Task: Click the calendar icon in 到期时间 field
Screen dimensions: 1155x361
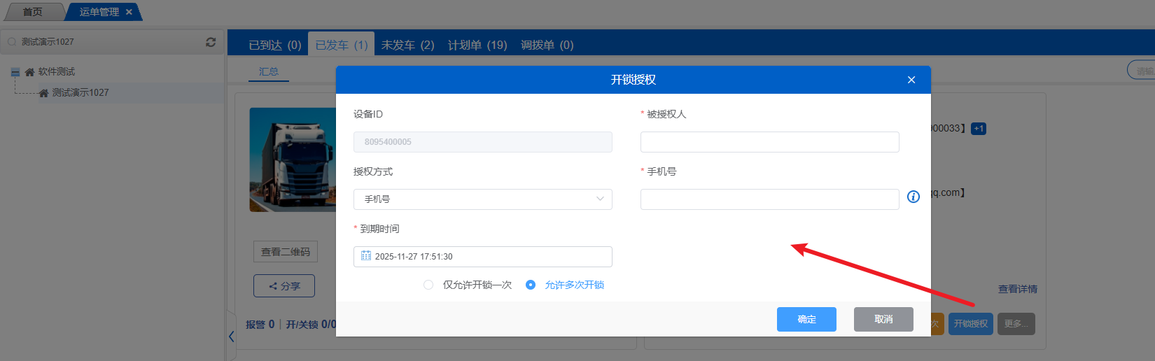Action: click(366, 256)
